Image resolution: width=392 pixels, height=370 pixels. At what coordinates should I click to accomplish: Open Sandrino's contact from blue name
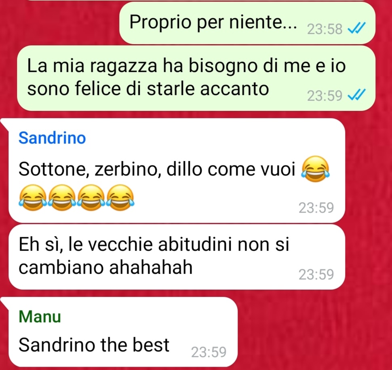coord(52,138)
